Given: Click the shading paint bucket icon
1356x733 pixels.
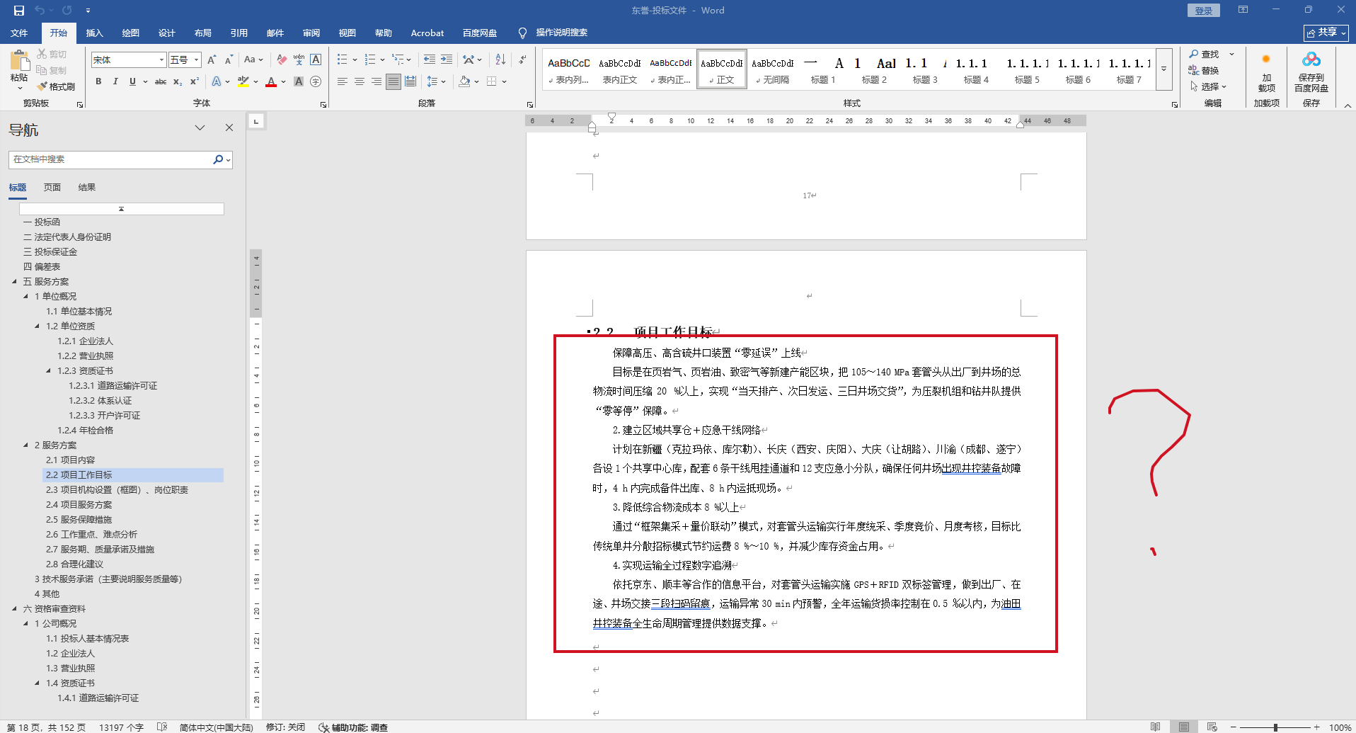Looking at the screenshot, I should pyautogui.click(x=464, y=81).
